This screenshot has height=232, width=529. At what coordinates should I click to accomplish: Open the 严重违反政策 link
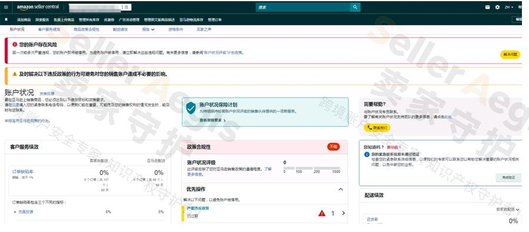click(198, 208)
